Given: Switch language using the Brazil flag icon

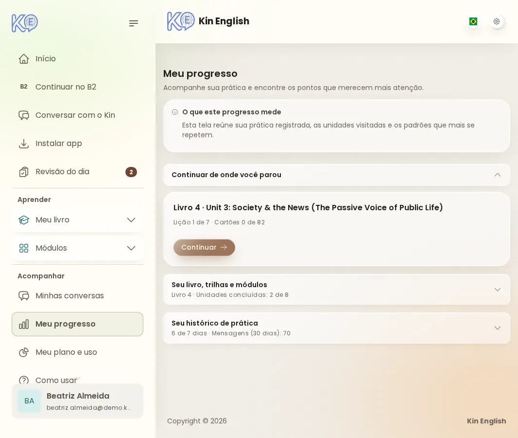Looking at the screenshot, I should click(x=473, y=21).
